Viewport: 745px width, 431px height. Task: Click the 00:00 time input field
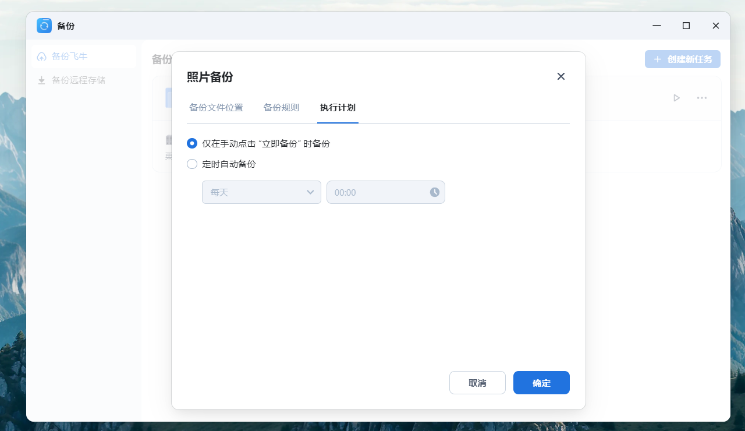[x=386, y=192]
